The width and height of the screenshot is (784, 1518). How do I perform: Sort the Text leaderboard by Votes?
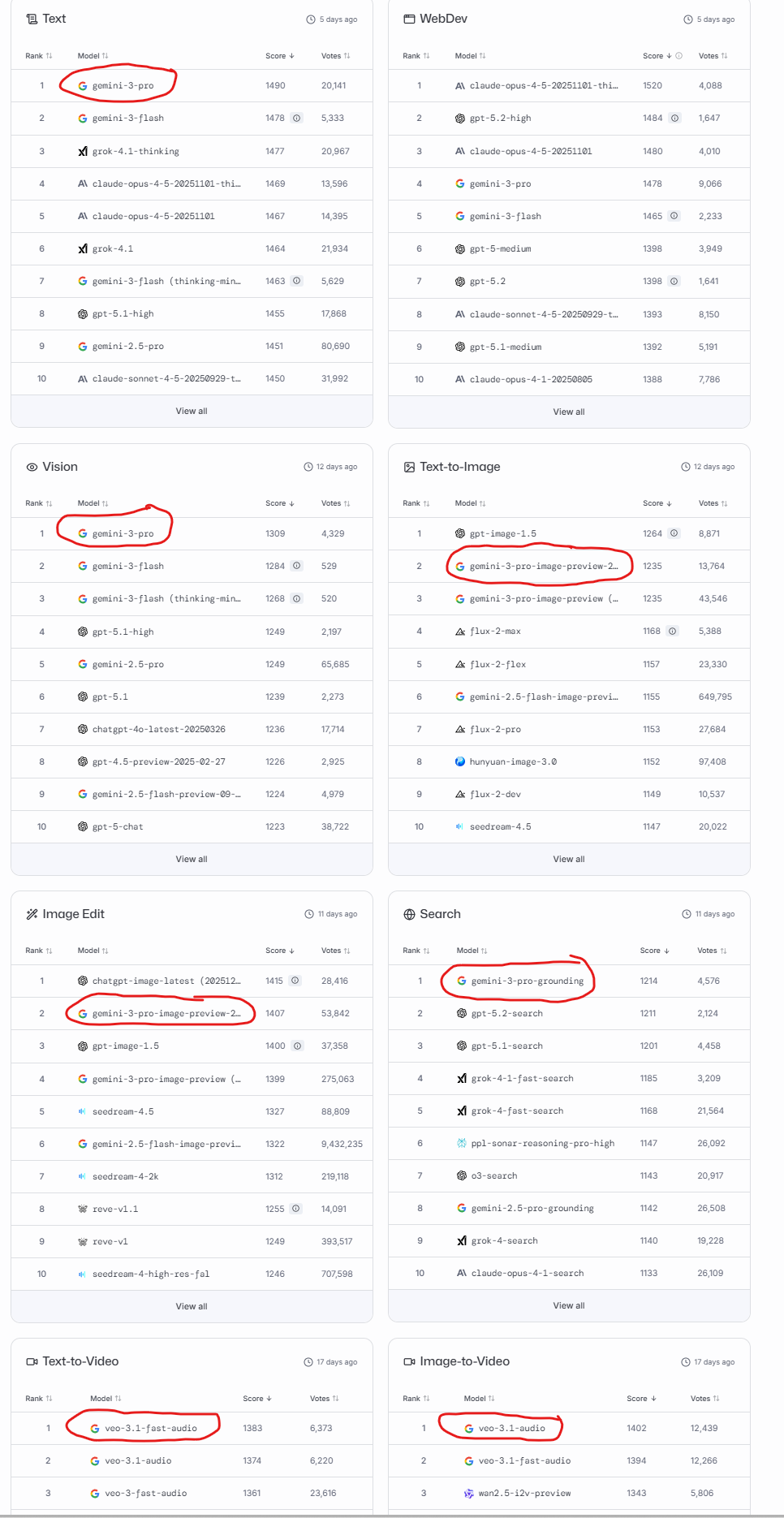pos(335,56)
